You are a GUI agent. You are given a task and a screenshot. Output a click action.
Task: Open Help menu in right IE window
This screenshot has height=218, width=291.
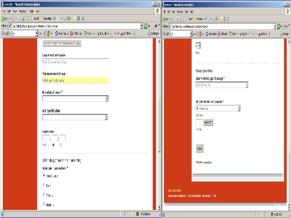(192, 12)
